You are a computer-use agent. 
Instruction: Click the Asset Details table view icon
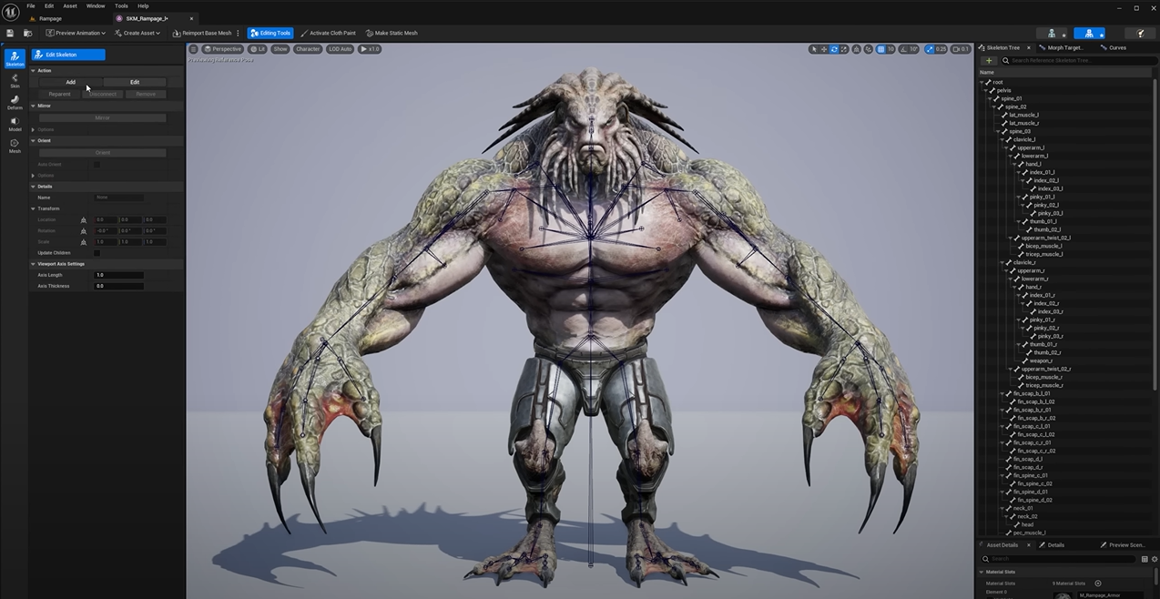(1145, 559)
